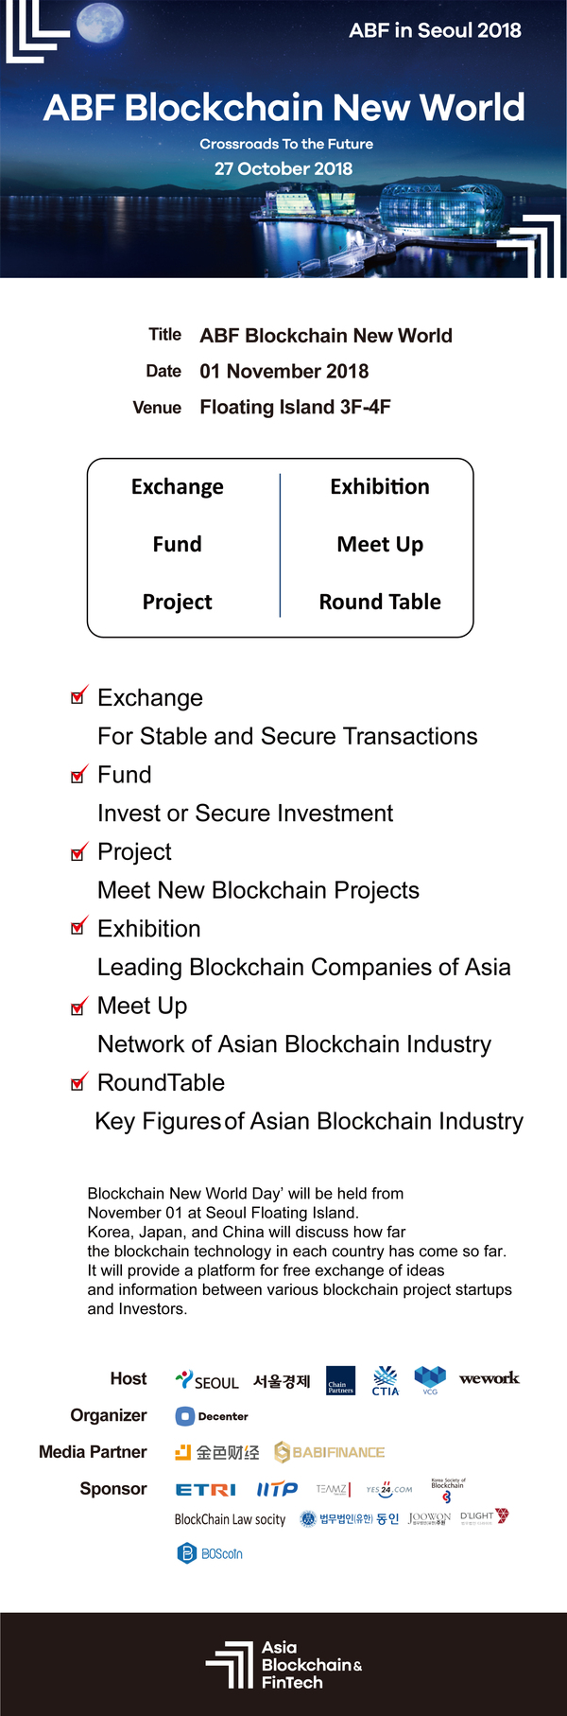The height and width of the screenshot is (1716, 567).
Task: Click the wework logo
Action: [490, 1378]
